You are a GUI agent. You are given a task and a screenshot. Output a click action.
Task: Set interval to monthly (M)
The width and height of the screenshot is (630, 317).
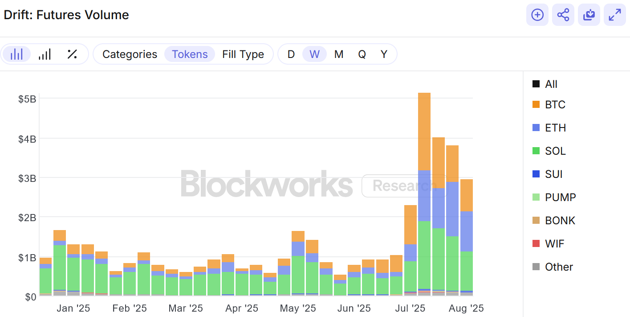(x=339, y=54)
